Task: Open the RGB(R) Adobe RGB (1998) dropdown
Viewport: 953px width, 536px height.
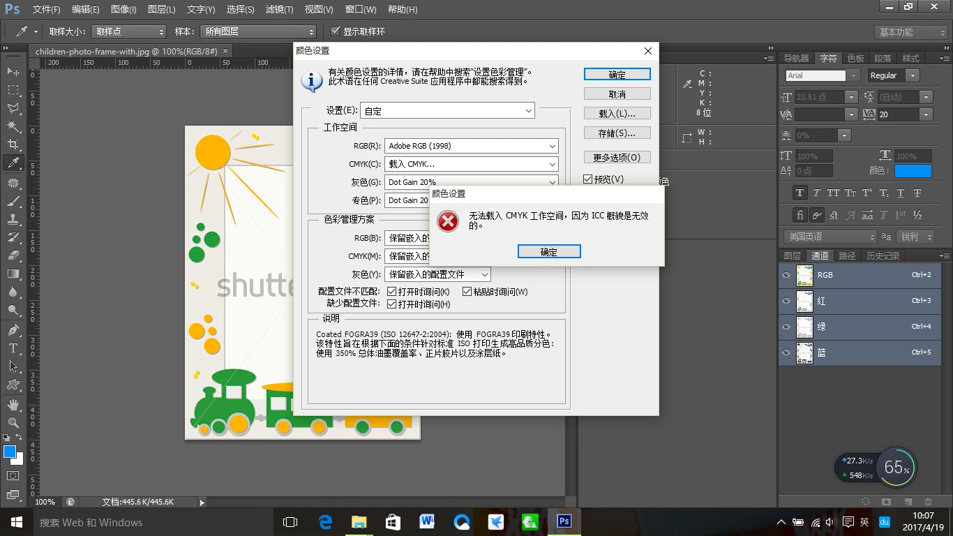Action: point(472,146)
